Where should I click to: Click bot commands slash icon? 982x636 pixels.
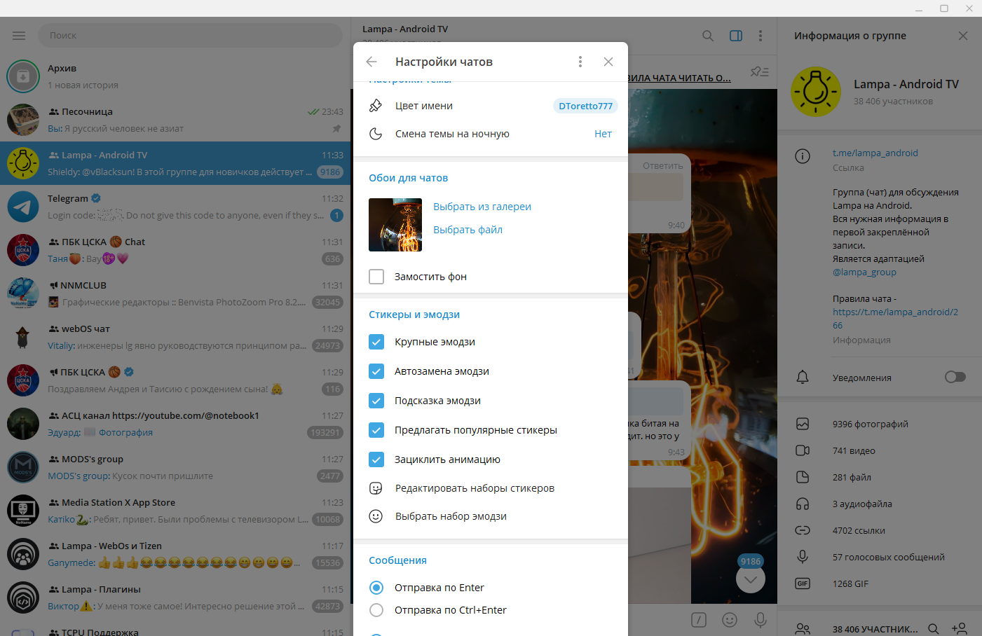click(x=699, y=620)
